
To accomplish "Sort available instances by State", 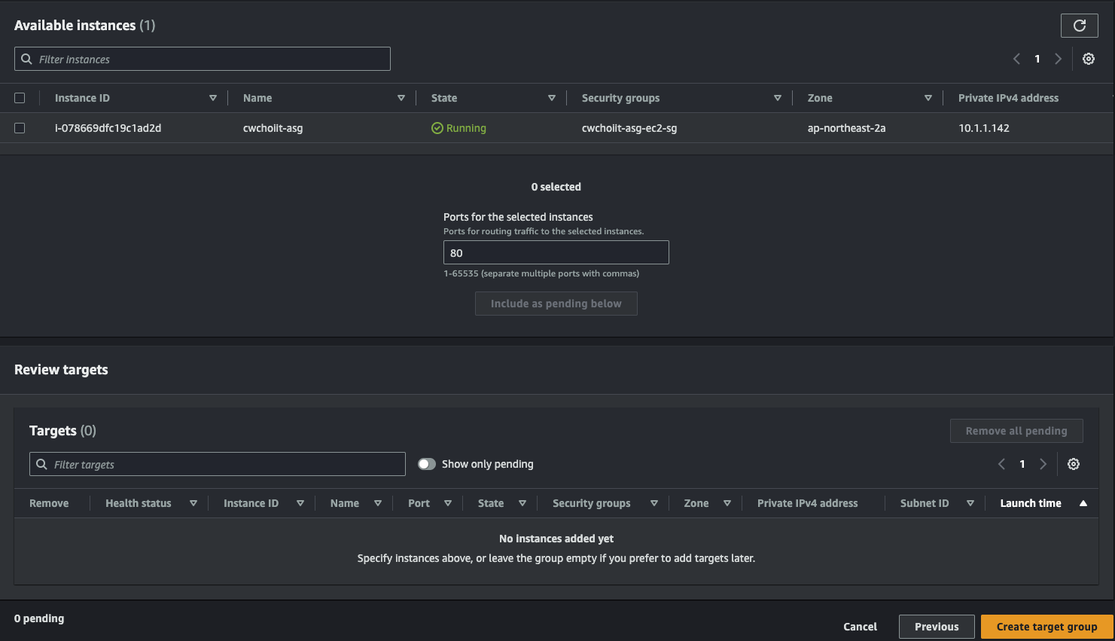I will point(552,98).
